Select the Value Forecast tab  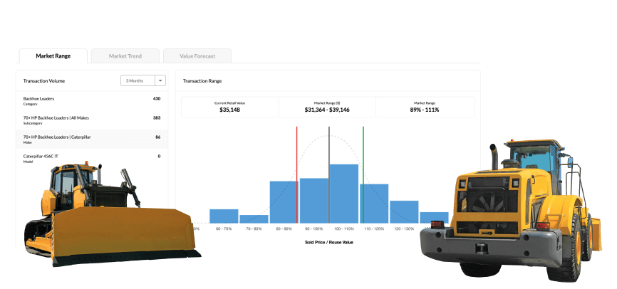click(197, 56)
